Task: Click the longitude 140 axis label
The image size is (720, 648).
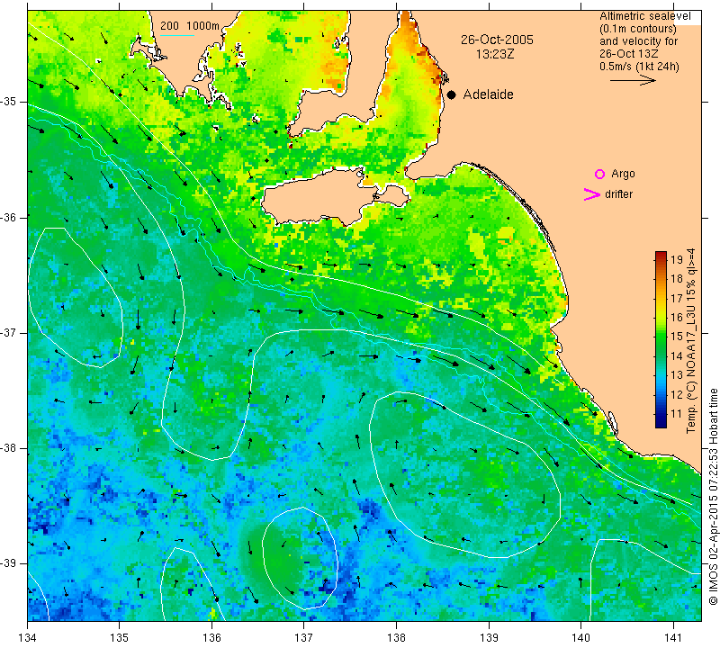Action: pos(580,637)
